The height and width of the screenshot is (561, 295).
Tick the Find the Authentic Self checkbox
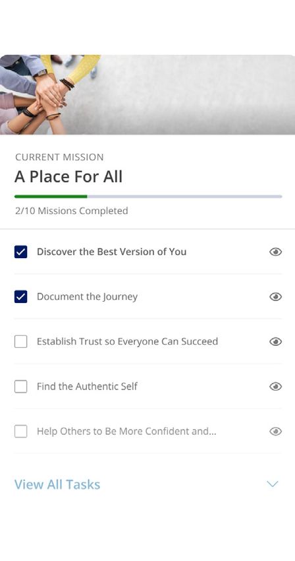click(x=20, y=386)
